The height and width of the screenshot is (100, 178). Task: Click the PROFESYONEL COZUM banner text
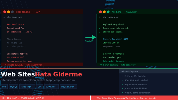[x=32, y=98]
